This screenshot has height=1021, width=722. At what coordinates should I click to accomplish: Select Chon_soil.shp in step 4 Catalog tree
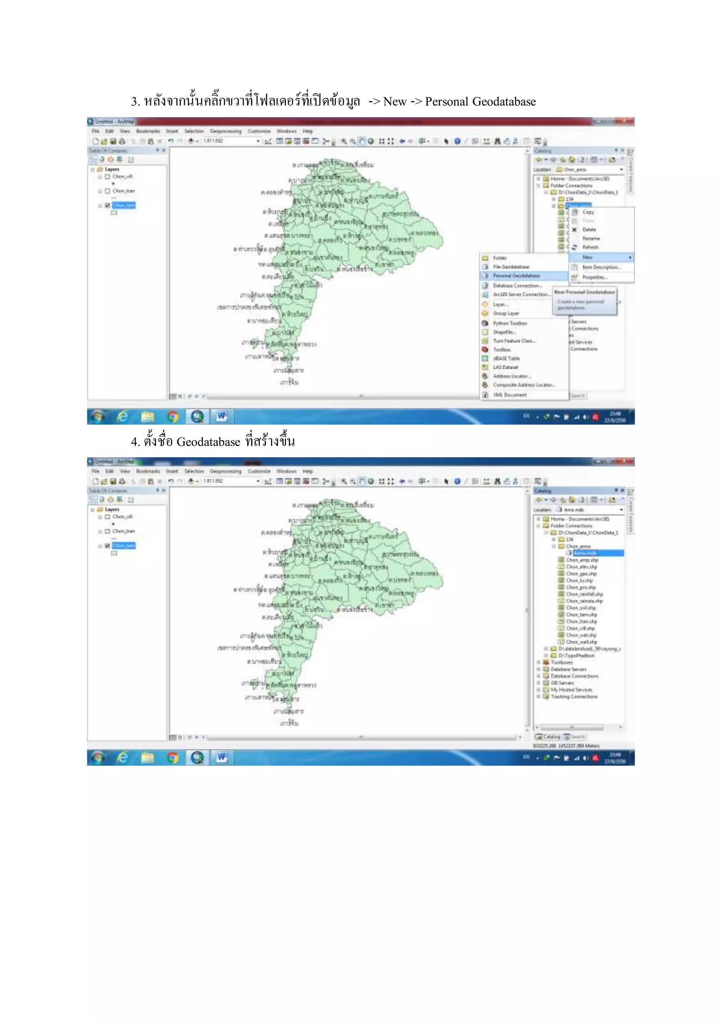(581, 608)
